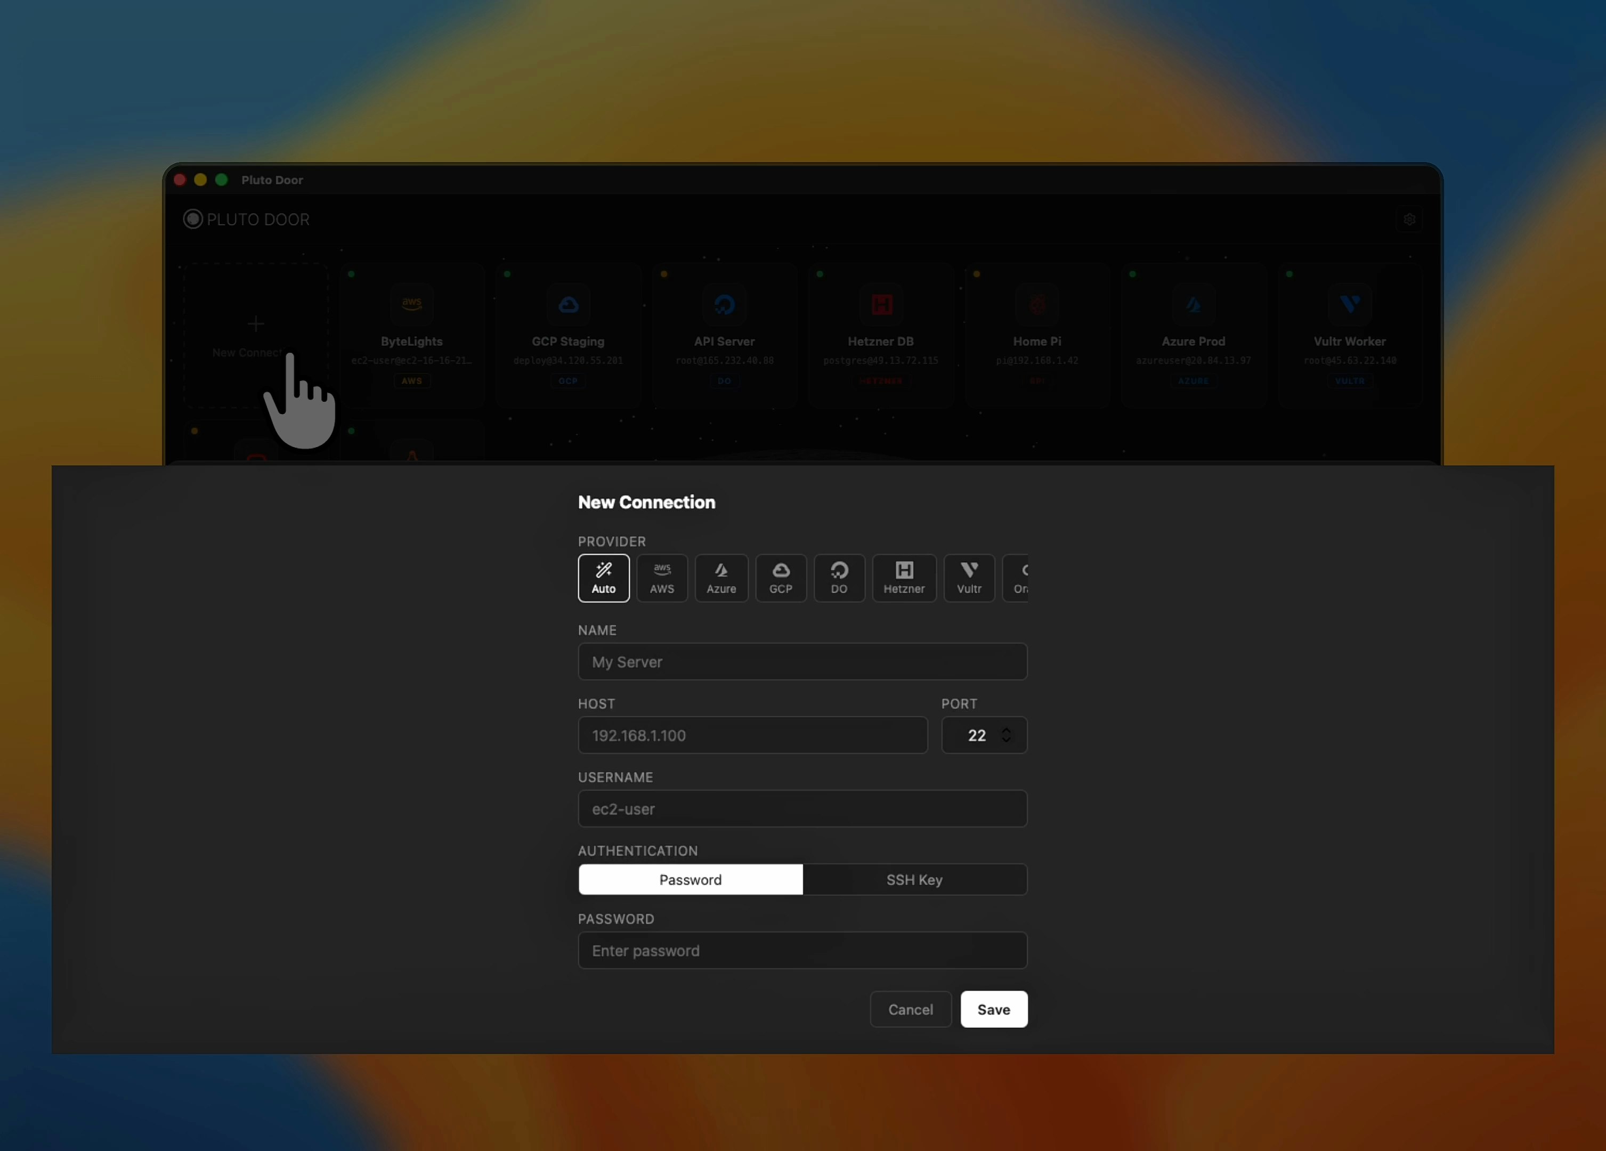
Task: Open the settings gear in header
Action: pyautogui.click(x=1409, y=220)
